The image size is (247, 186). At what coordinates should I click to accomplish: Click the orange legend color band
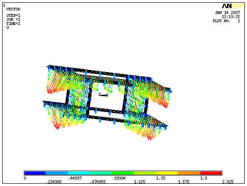(x=189, y=173)
